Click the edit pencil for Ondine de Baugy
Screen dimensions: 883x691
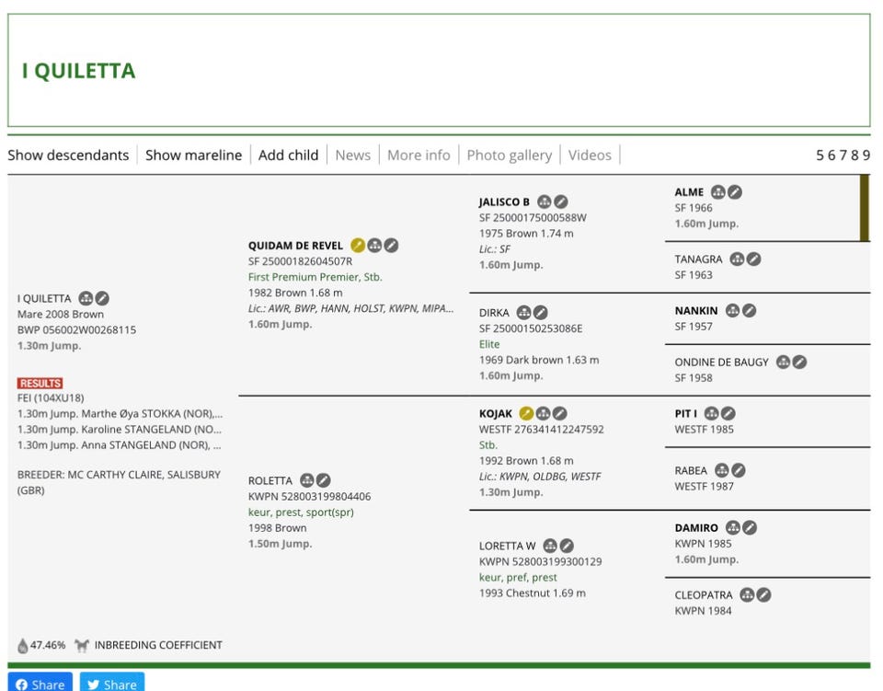click(799, 363)
